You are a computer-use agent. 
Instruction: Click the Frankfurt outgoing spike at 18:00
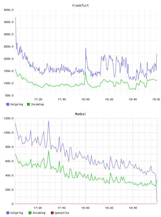(86, 48)
